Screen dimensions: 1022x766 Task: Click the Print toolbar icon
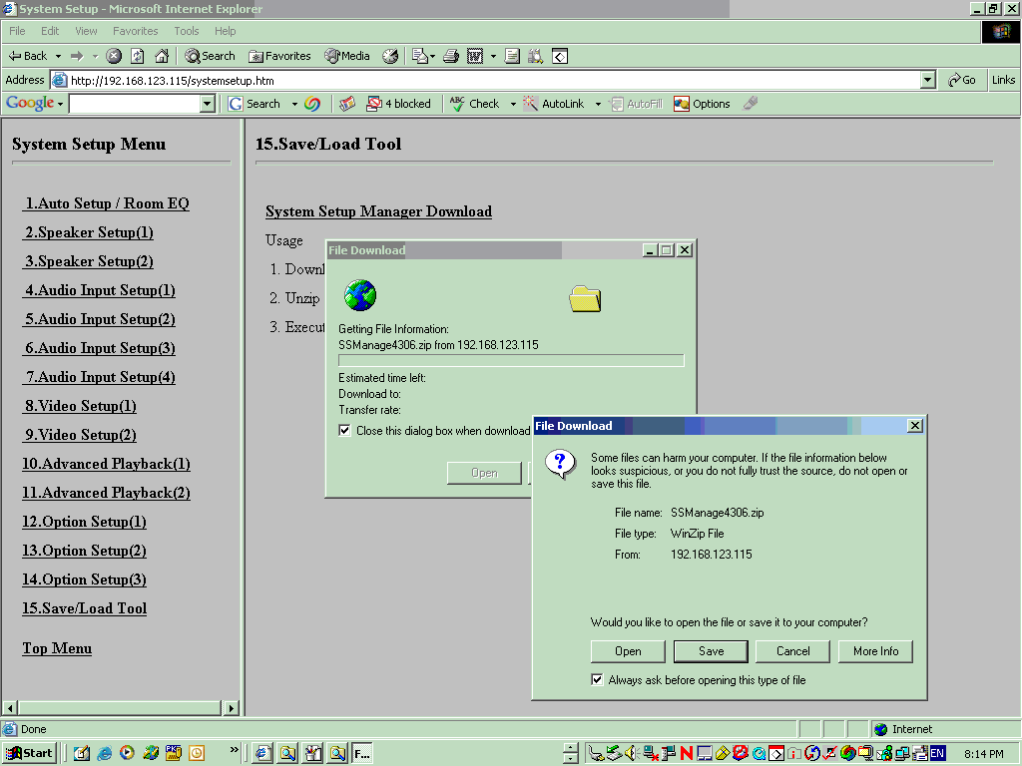[x=451, y=56]
